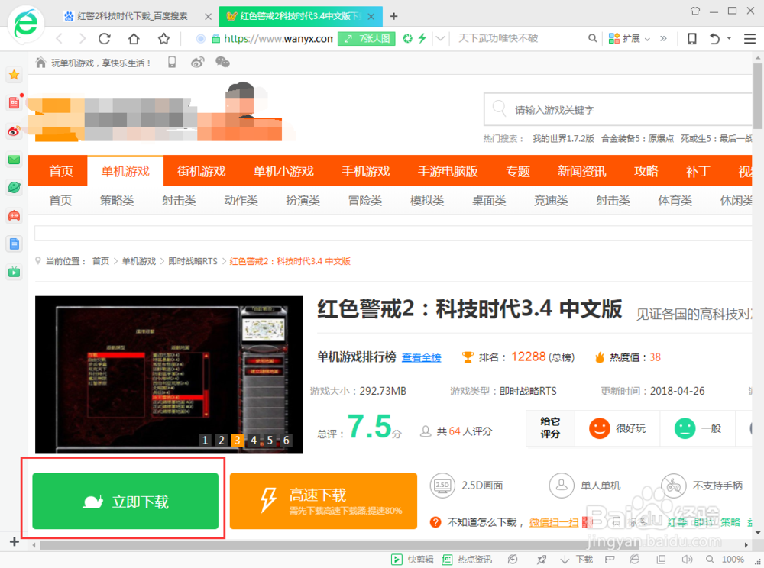The image size is (764, 568).
Task: Show screenshot 5 in the gallery
Action: click(270, 440)
